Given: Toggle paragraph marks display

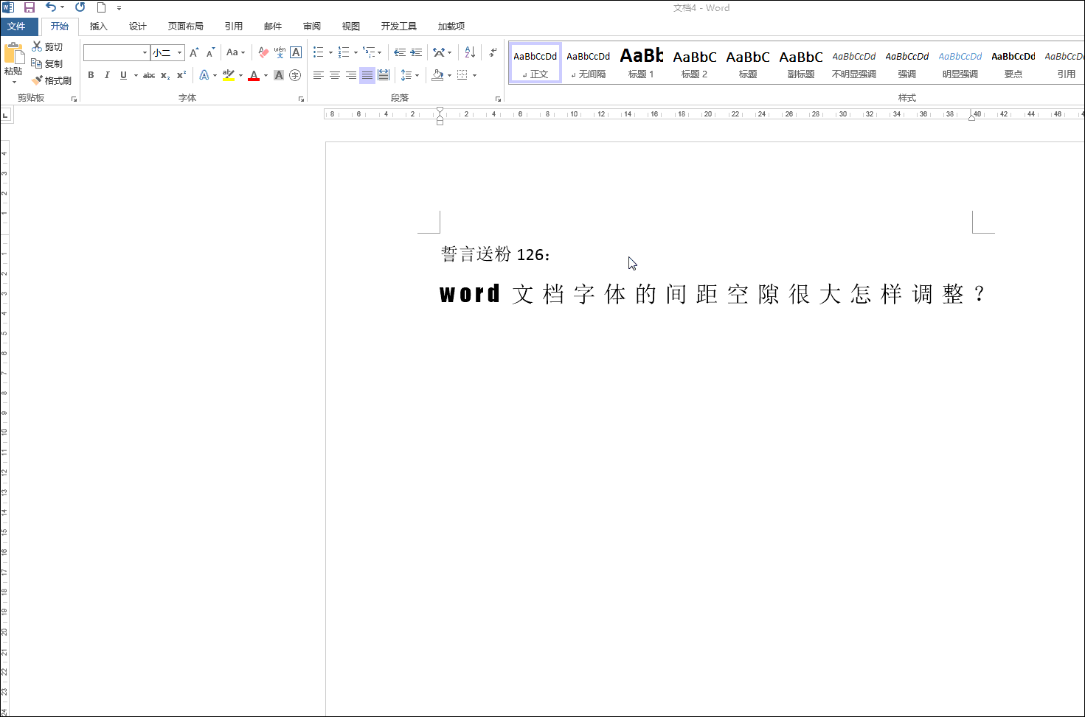Looking at the screenshot, I should (492, 52).
